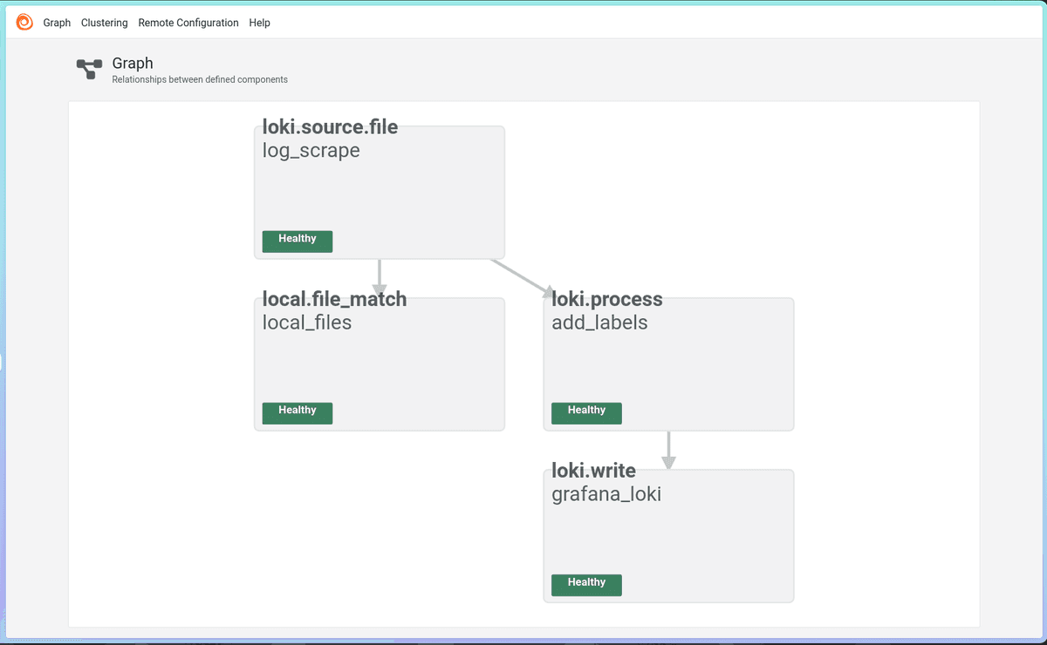Viewport: 1047px width, 645px height.
Task: Click Healthy badge on local_files node
Action: click(x=298, y=413)
